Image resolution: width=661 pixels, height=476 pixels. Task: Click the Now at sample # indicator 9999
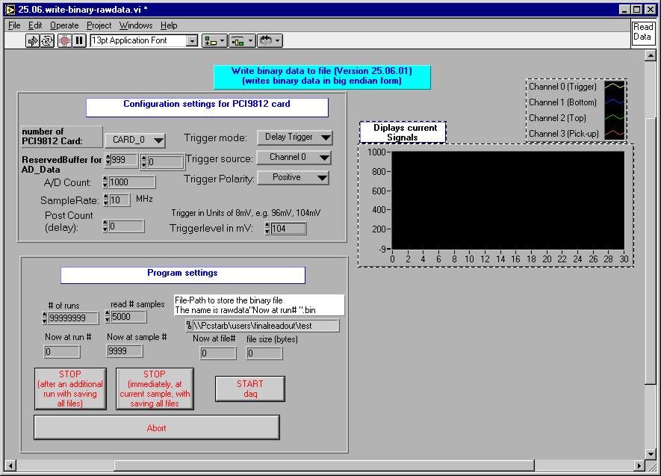pyautogui.click(x=125, y=350)
